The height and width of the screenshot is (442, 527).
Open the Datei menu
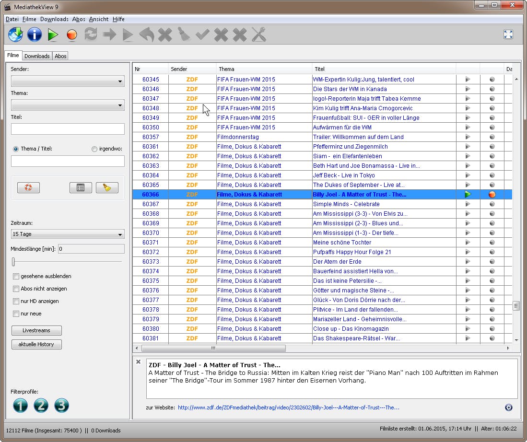point(12,19)
